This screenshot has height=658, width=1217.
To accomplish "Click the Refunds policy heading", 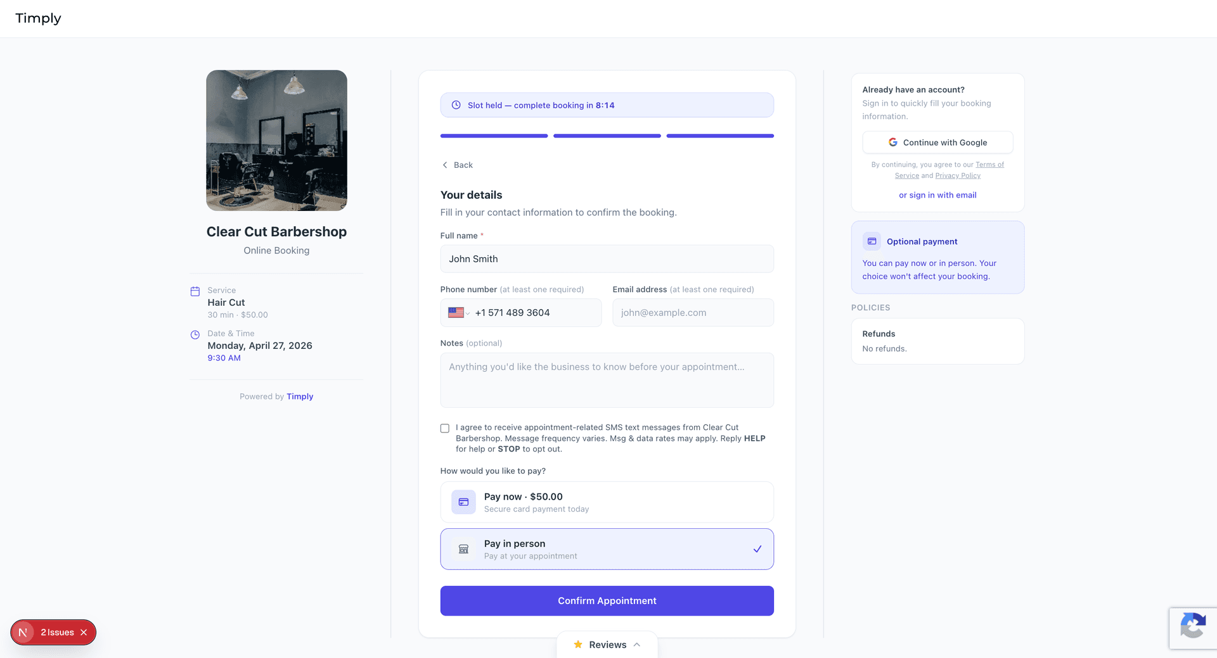I will 879,334.
